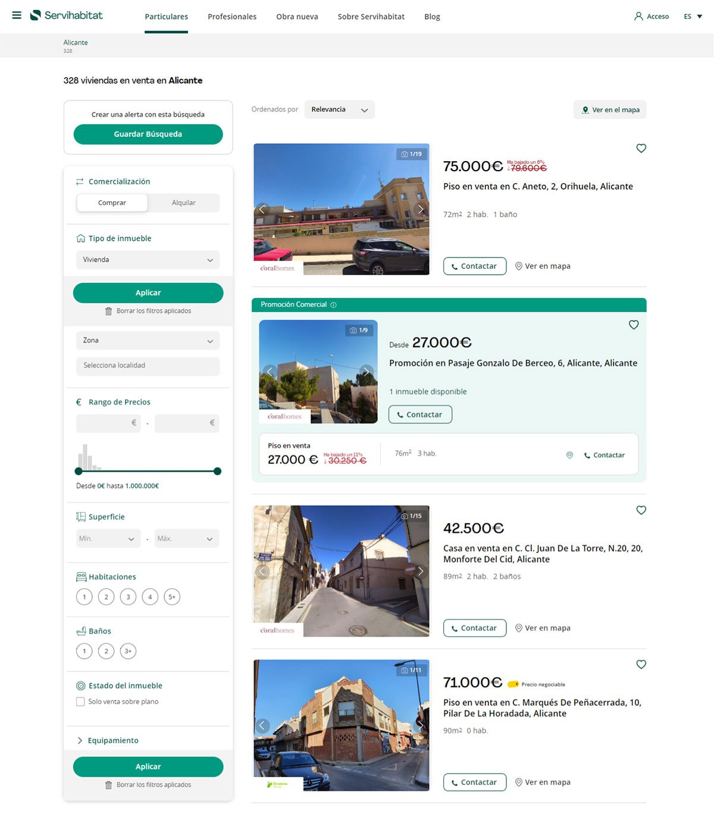Switch commercialization to Alquilar
The width and height of the screenshot is (714, 814).
[183, 203]
